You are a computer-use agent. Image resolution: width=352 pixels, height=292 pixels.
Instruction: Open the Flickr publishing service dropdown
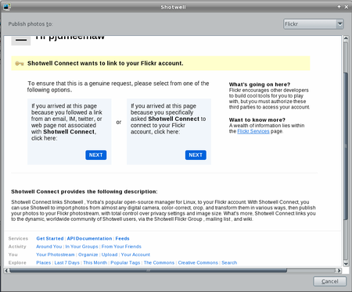click(x=314, y=24)
